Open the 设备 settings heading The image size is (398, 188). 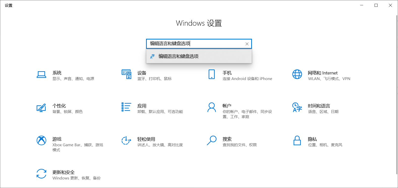point(142,73)
